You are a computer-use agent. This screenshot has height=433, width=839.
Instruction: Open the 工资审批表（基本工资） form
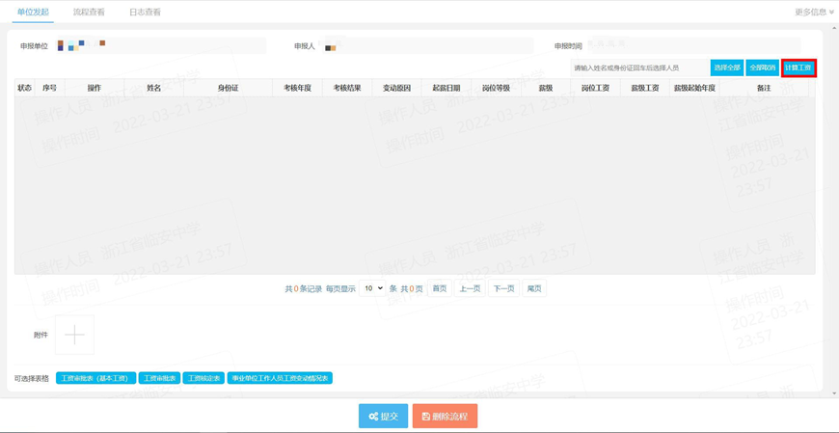pyautogui.click(x=95, y=378)
